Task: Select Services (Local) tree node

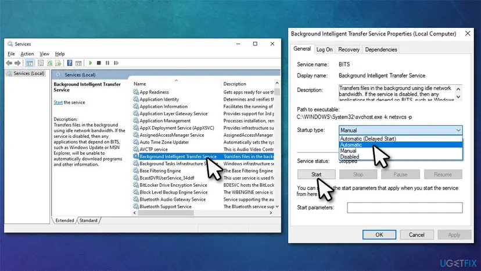Action: click(26, 73)
